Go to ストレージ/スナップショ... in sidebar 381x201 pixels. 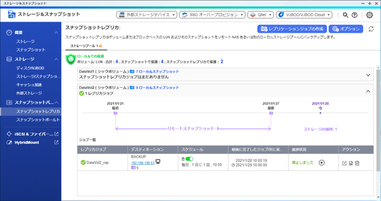39,77
